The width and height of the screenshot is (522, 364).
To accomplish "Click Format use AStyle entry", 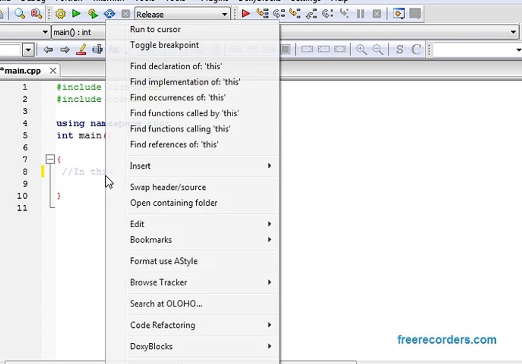I will [164, 261].
